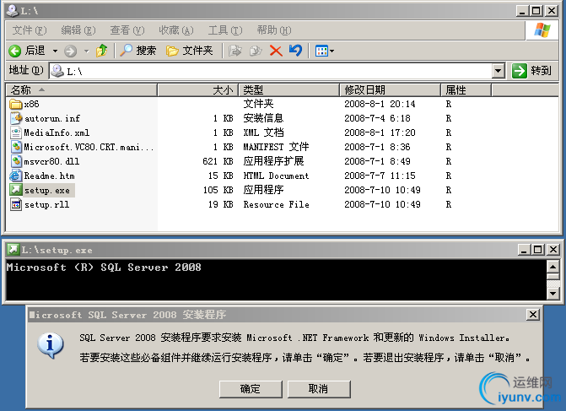566x411 pixels.
Task: Click the 确定 button in installer dialog
Action: [x=251, y=389]
